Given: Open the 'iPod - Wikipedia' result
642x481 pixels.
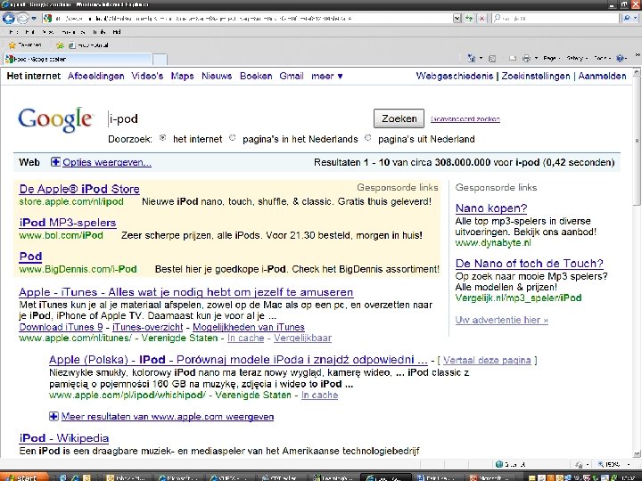Looking at the screenshot, I should pyautogui.click(x=64, y=438).
